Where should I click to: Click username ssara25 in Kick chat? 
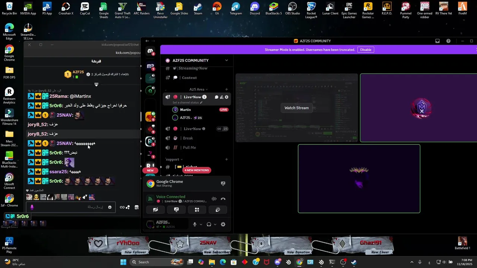59,172
